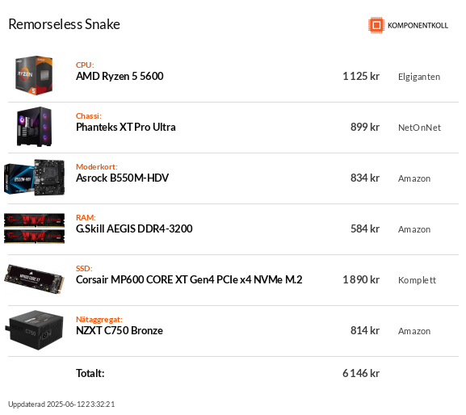Click the Amazon retailer for the motherboard
Viewport: 466px width, 415px height.
(414, 178)
